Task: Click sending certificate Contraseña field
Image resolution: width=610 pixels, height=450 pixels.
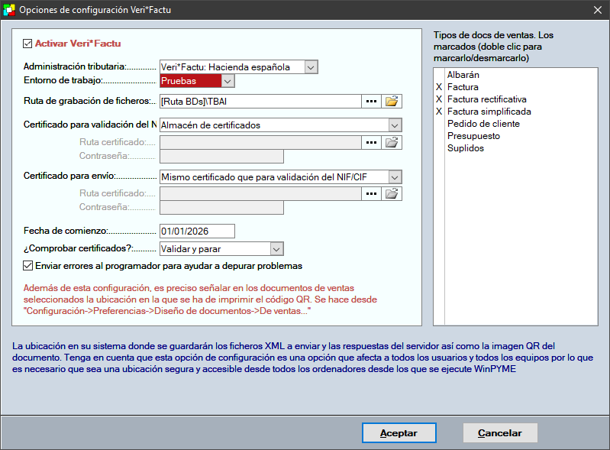Action: pos(221,208)
